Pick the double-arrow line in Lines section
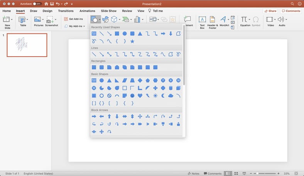Viewport: 304px width, 176px height. (x=109, y=54)
